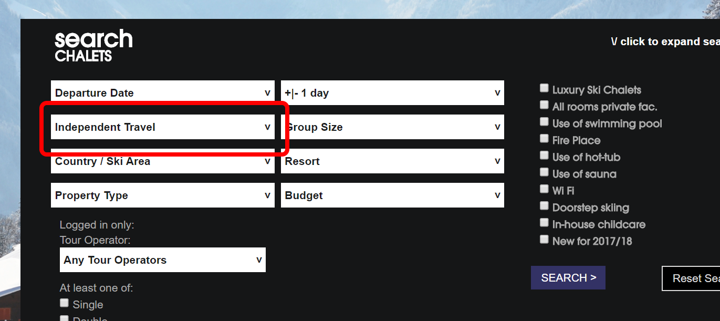Expand the Resort dropdown
Image resolution: width=720 pixels, height=321 pixels.
tap(392, 161)
